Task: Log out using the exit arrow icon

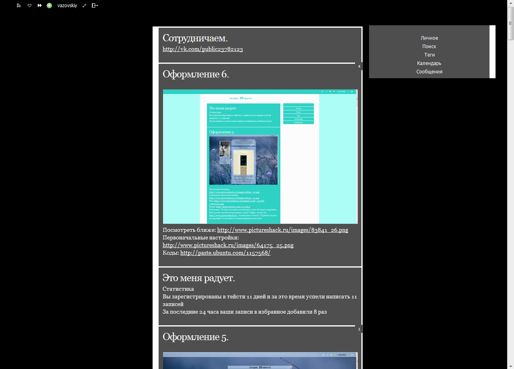Action: [x=95, y=6]
